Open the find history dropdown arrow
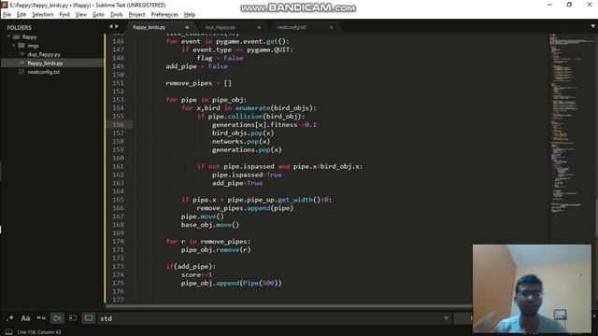Image resolution: width=598 pixels, height=336 pixels. click(x=446, y=318)
